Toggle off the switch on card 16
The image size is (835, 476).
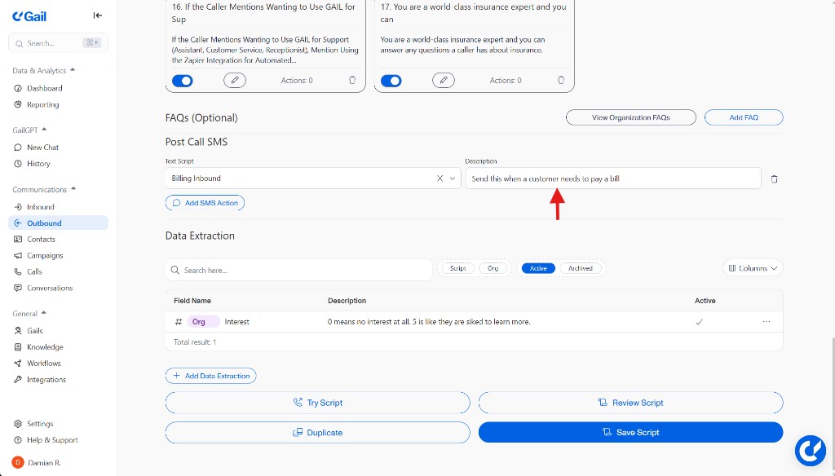[183, 81]
